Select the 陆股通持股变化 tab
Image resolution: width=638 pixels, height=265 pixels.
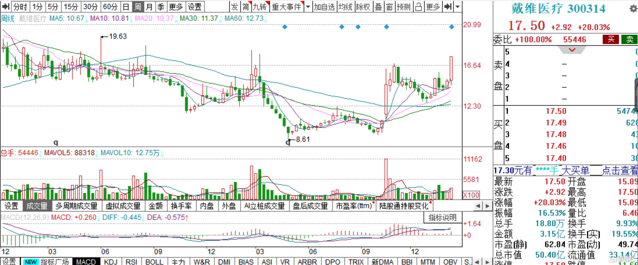(x=404, y=206)
